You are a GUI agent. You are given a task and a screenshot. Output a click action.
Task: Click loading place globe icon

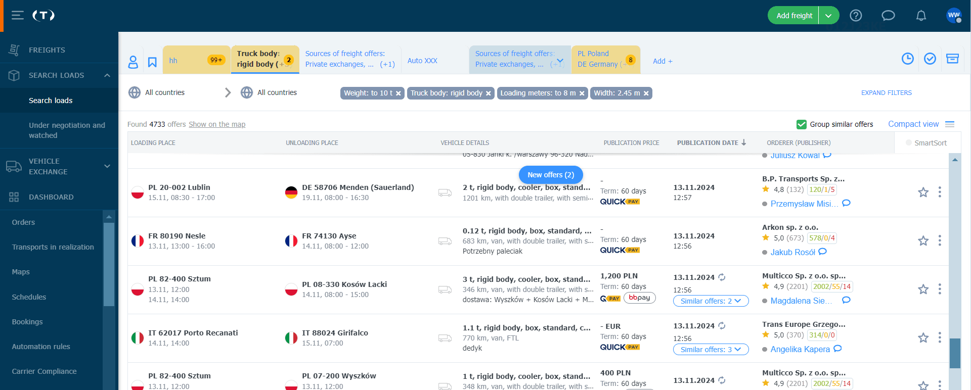click(135, 92)
